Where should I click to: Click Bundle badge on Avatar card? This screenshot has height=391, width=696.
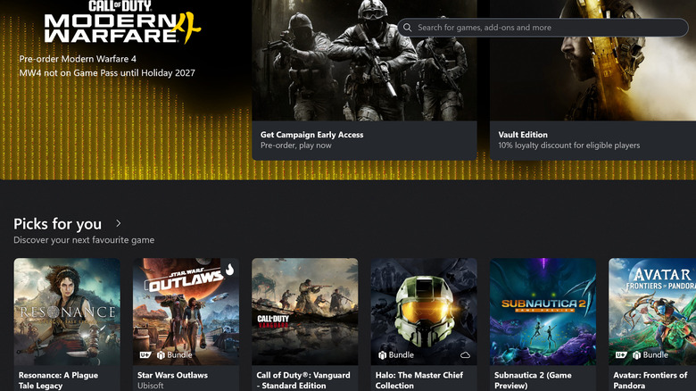pyautogui.click(x=650, y=355)
